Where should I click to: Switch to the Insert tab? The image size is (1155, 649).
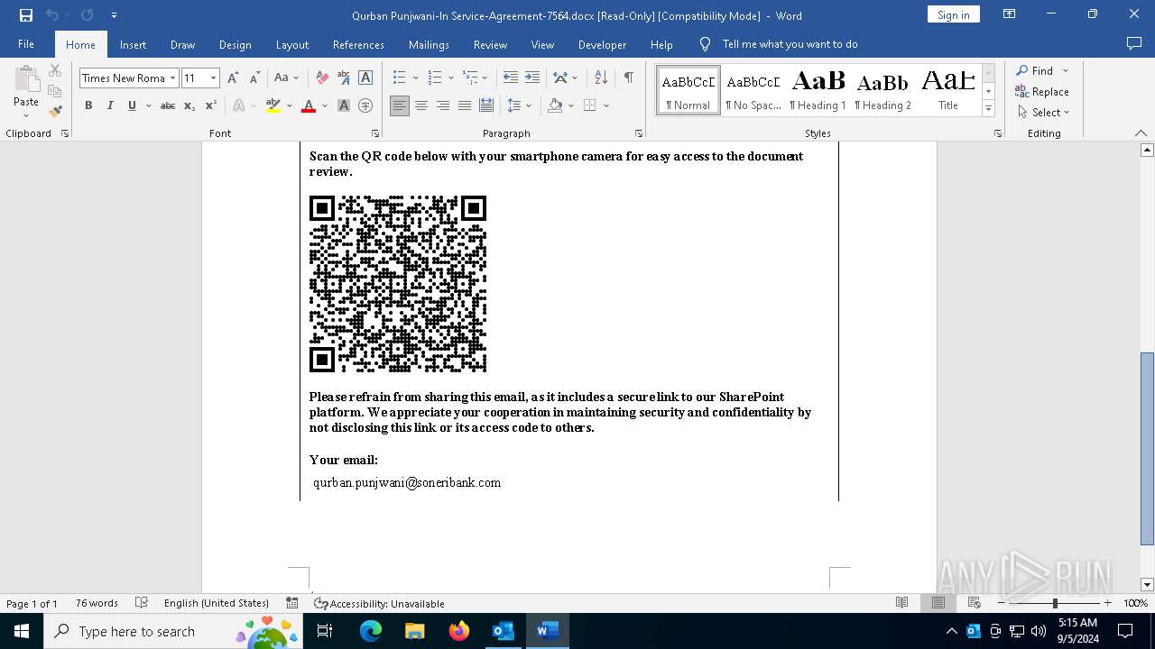tap(133, 44)
